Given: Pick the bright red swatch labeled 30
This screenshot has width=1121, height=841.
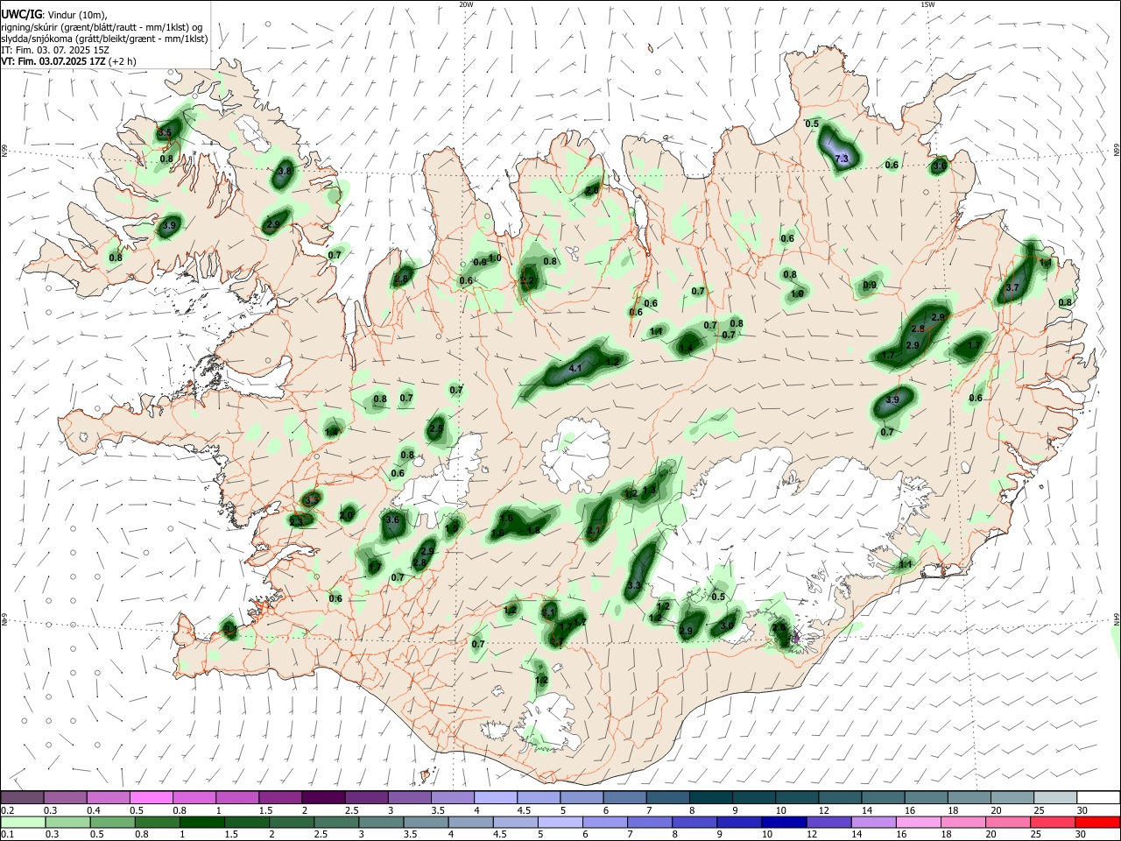Looking at the screenshot, I should 1096,823.
